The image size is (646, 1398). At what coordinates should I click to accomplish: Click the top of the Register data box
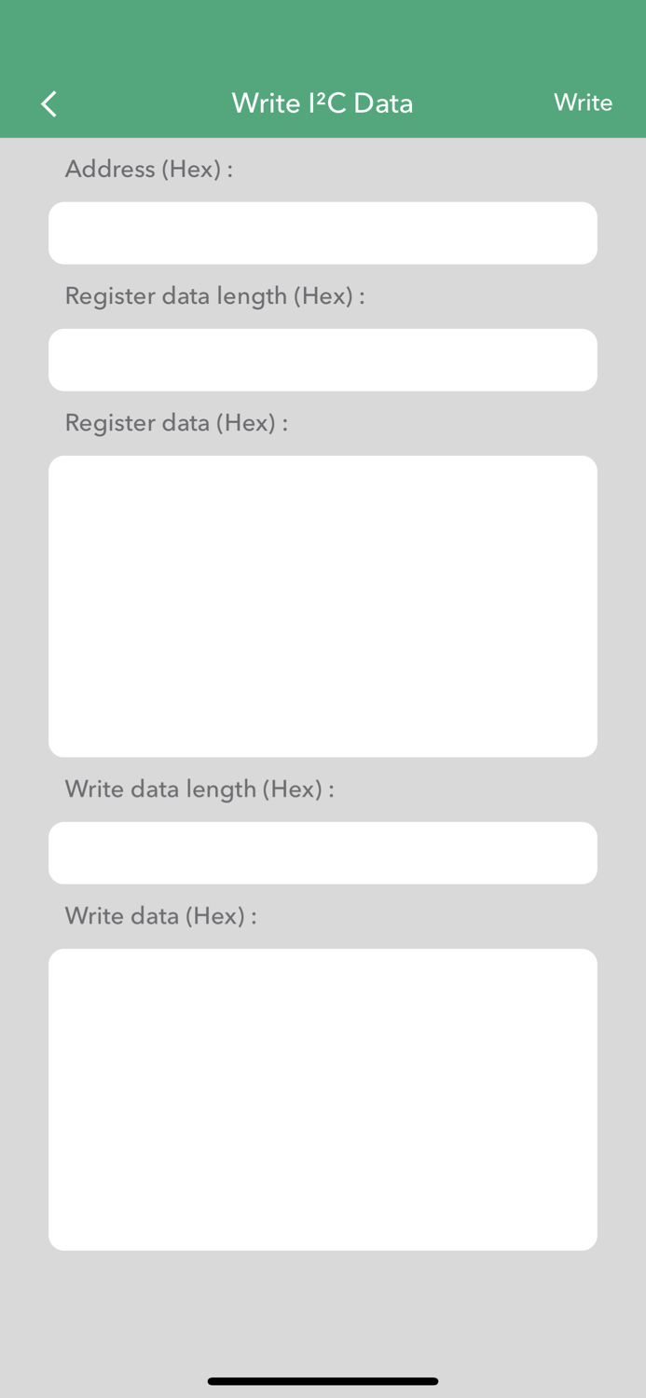click(x=323, y=475)
